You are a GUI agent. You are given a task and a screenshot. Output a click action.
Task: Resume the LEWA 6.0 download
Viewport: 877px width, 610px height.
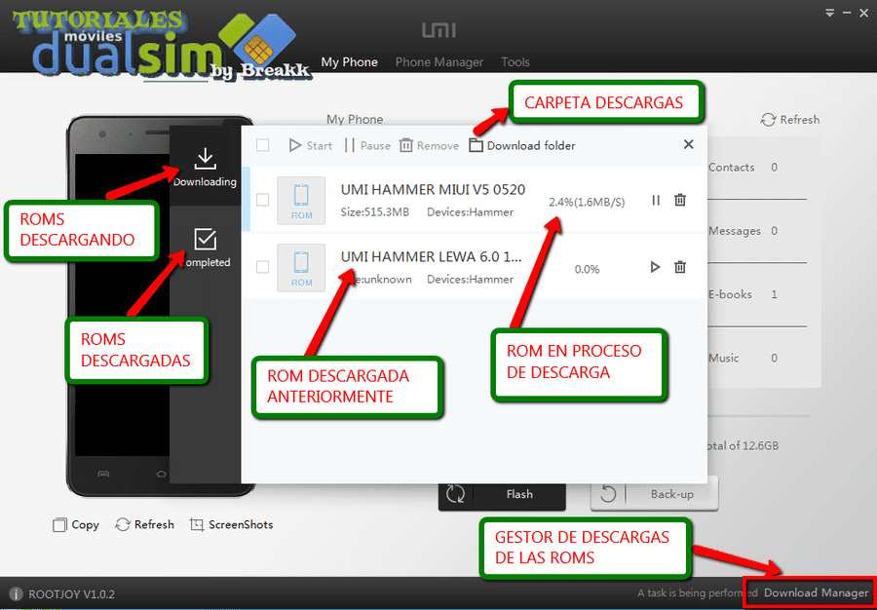point(656,267)
